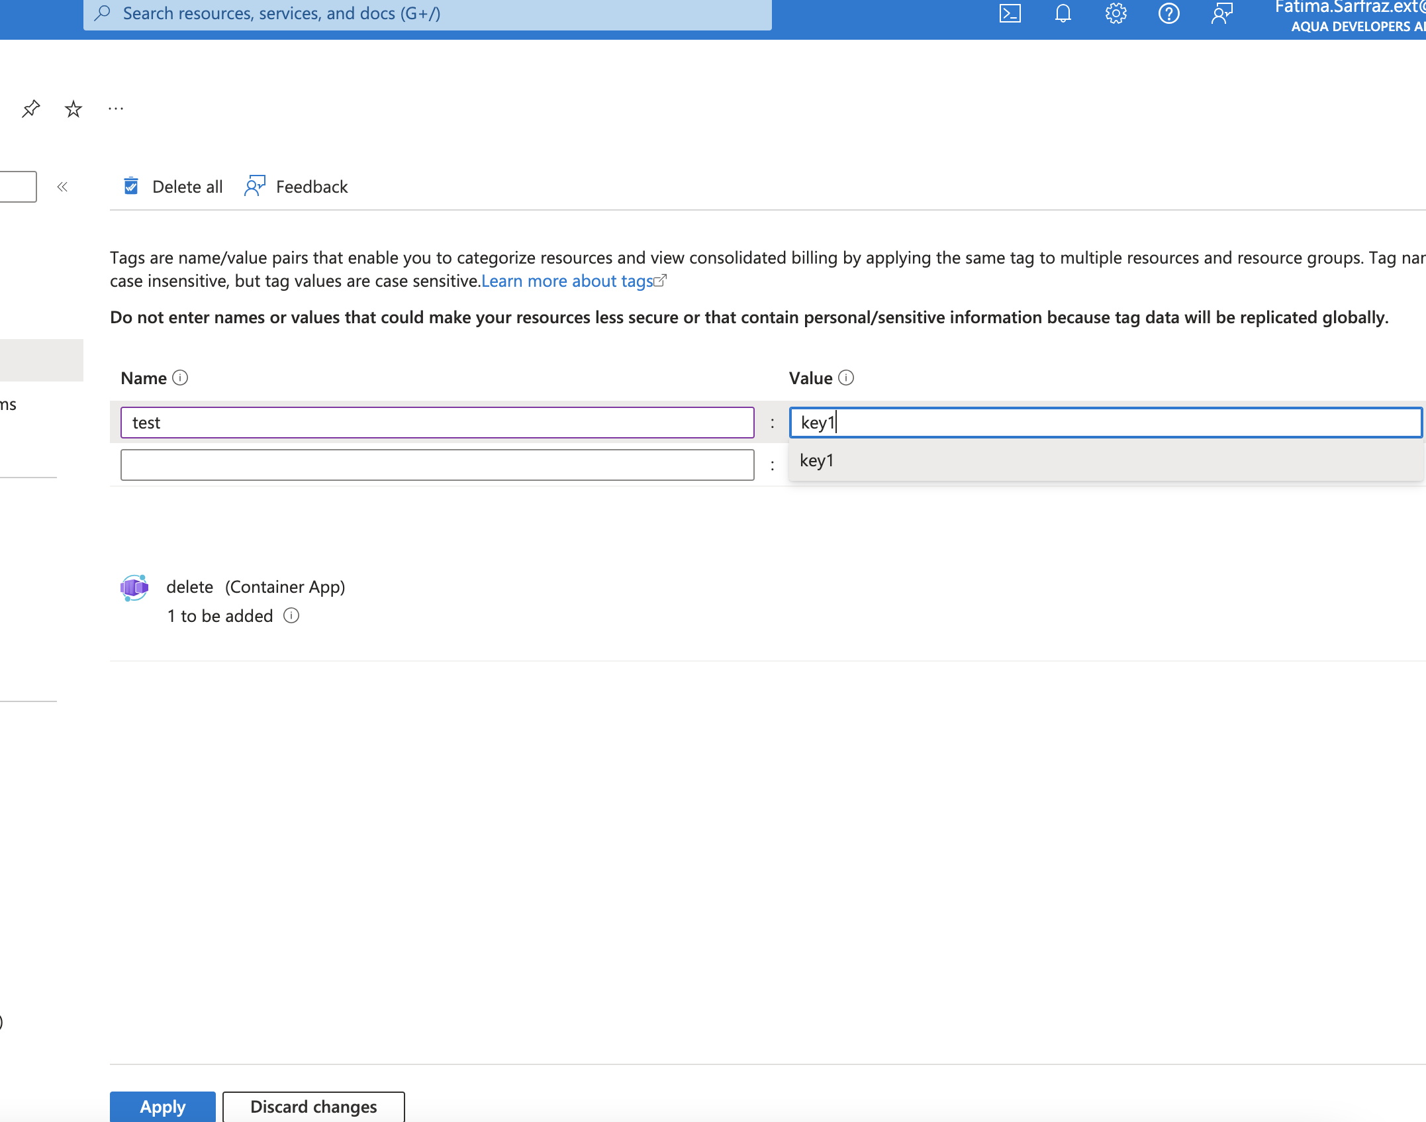Screen dimensions: 1426x1122
Task: Apply the tag changes
Action: (163, 1106)
